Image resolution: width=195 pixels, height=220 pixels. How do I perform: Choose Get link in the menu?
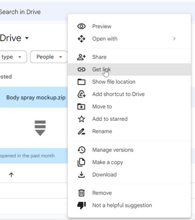point(129,69)
